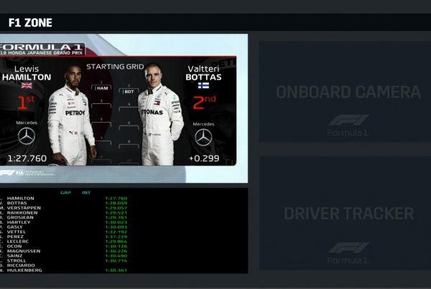Click the Mercedes logo under Bottas

coord(203,138)
